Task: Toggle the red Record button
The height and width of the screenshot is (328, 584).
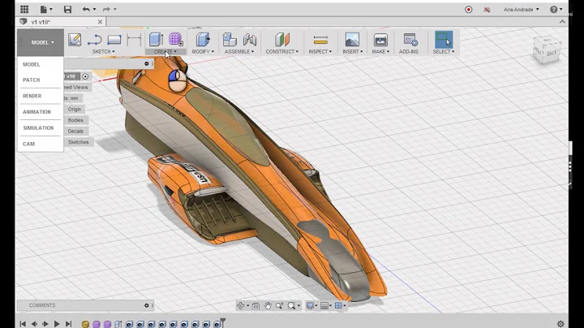Action: [x=469, y=10]
